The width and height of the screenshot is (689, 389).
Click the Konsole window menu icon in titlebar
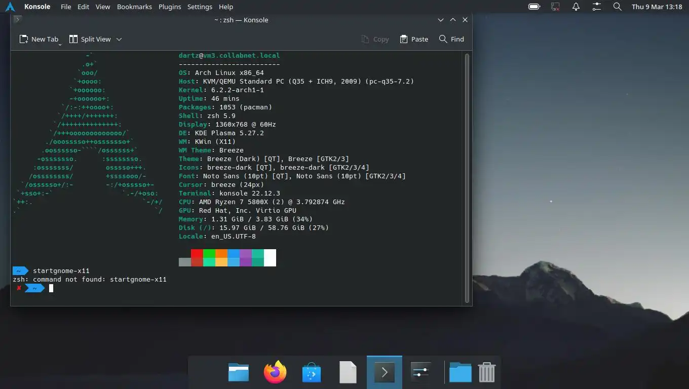(x=17, y=20)
